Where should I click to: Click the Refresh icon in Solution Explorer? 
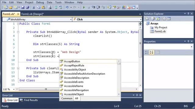tap(158, 19)
